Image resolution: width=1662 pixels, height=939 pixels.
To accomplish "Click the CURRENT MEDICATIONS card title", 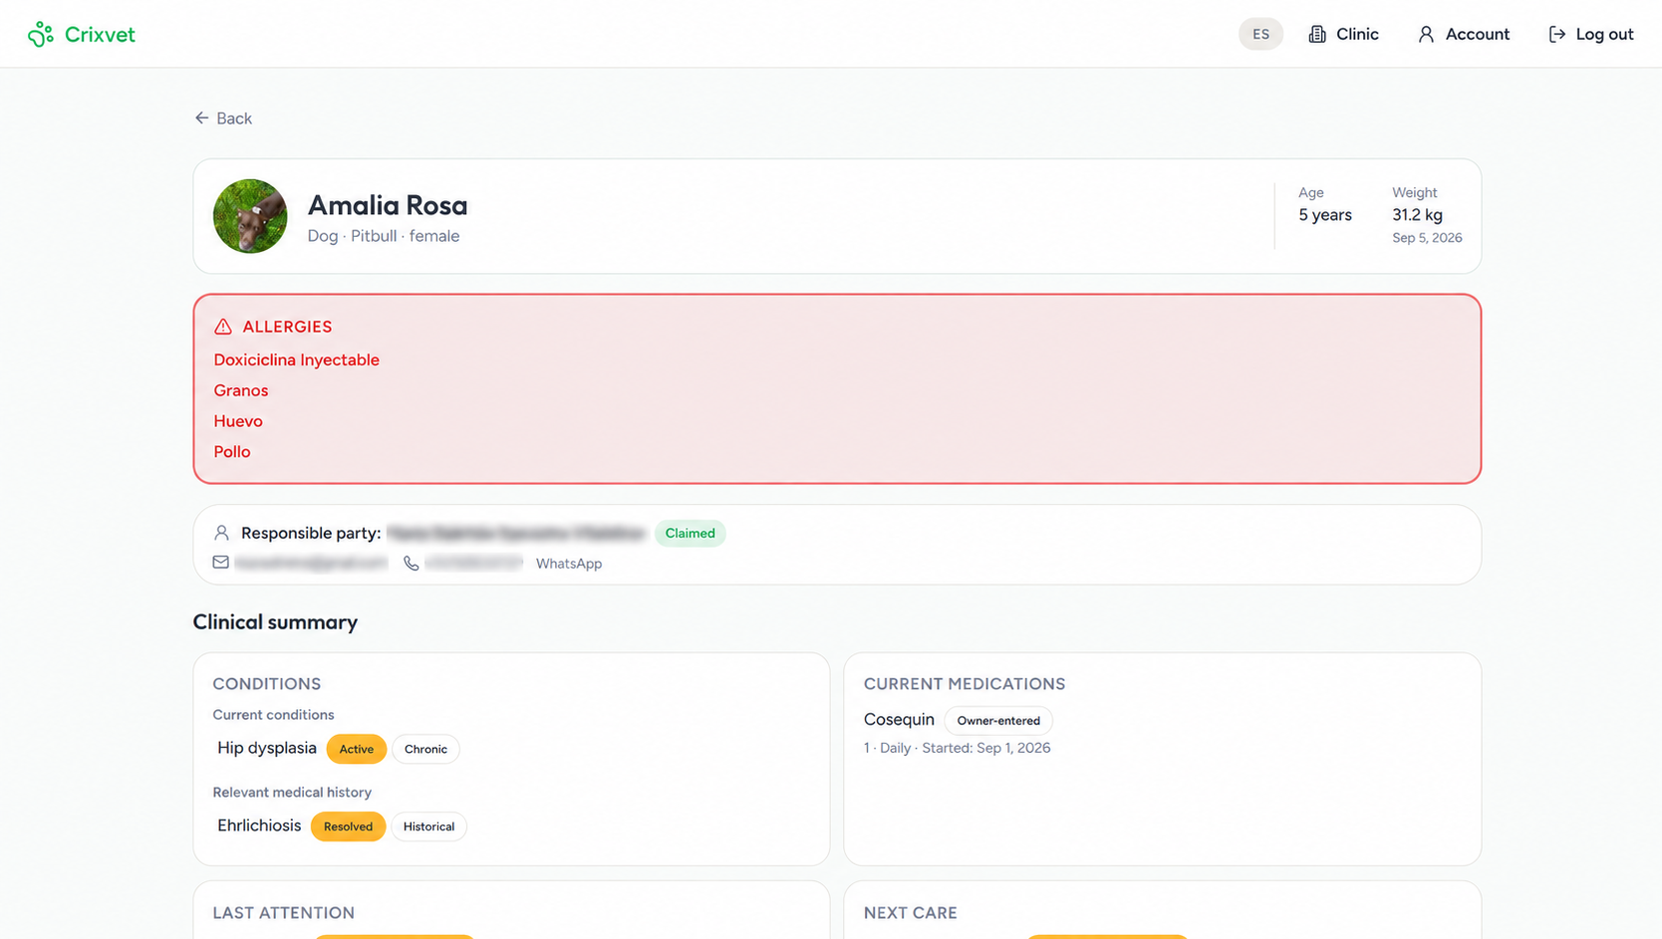I will 965,684.
